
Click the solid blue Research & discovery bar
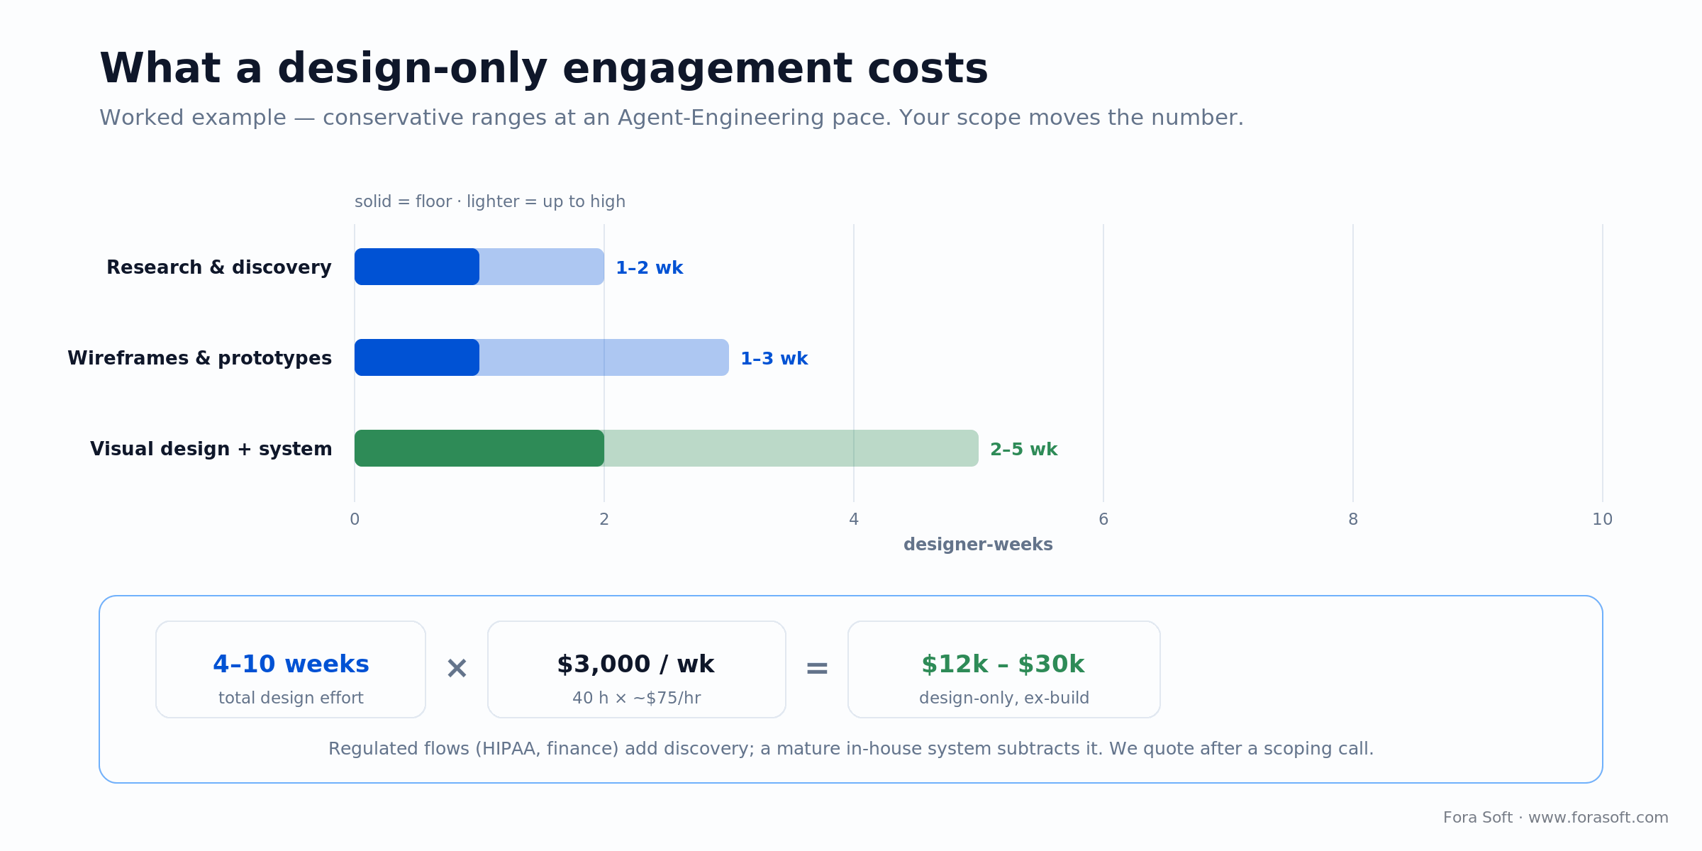click(x=417, y=267)
